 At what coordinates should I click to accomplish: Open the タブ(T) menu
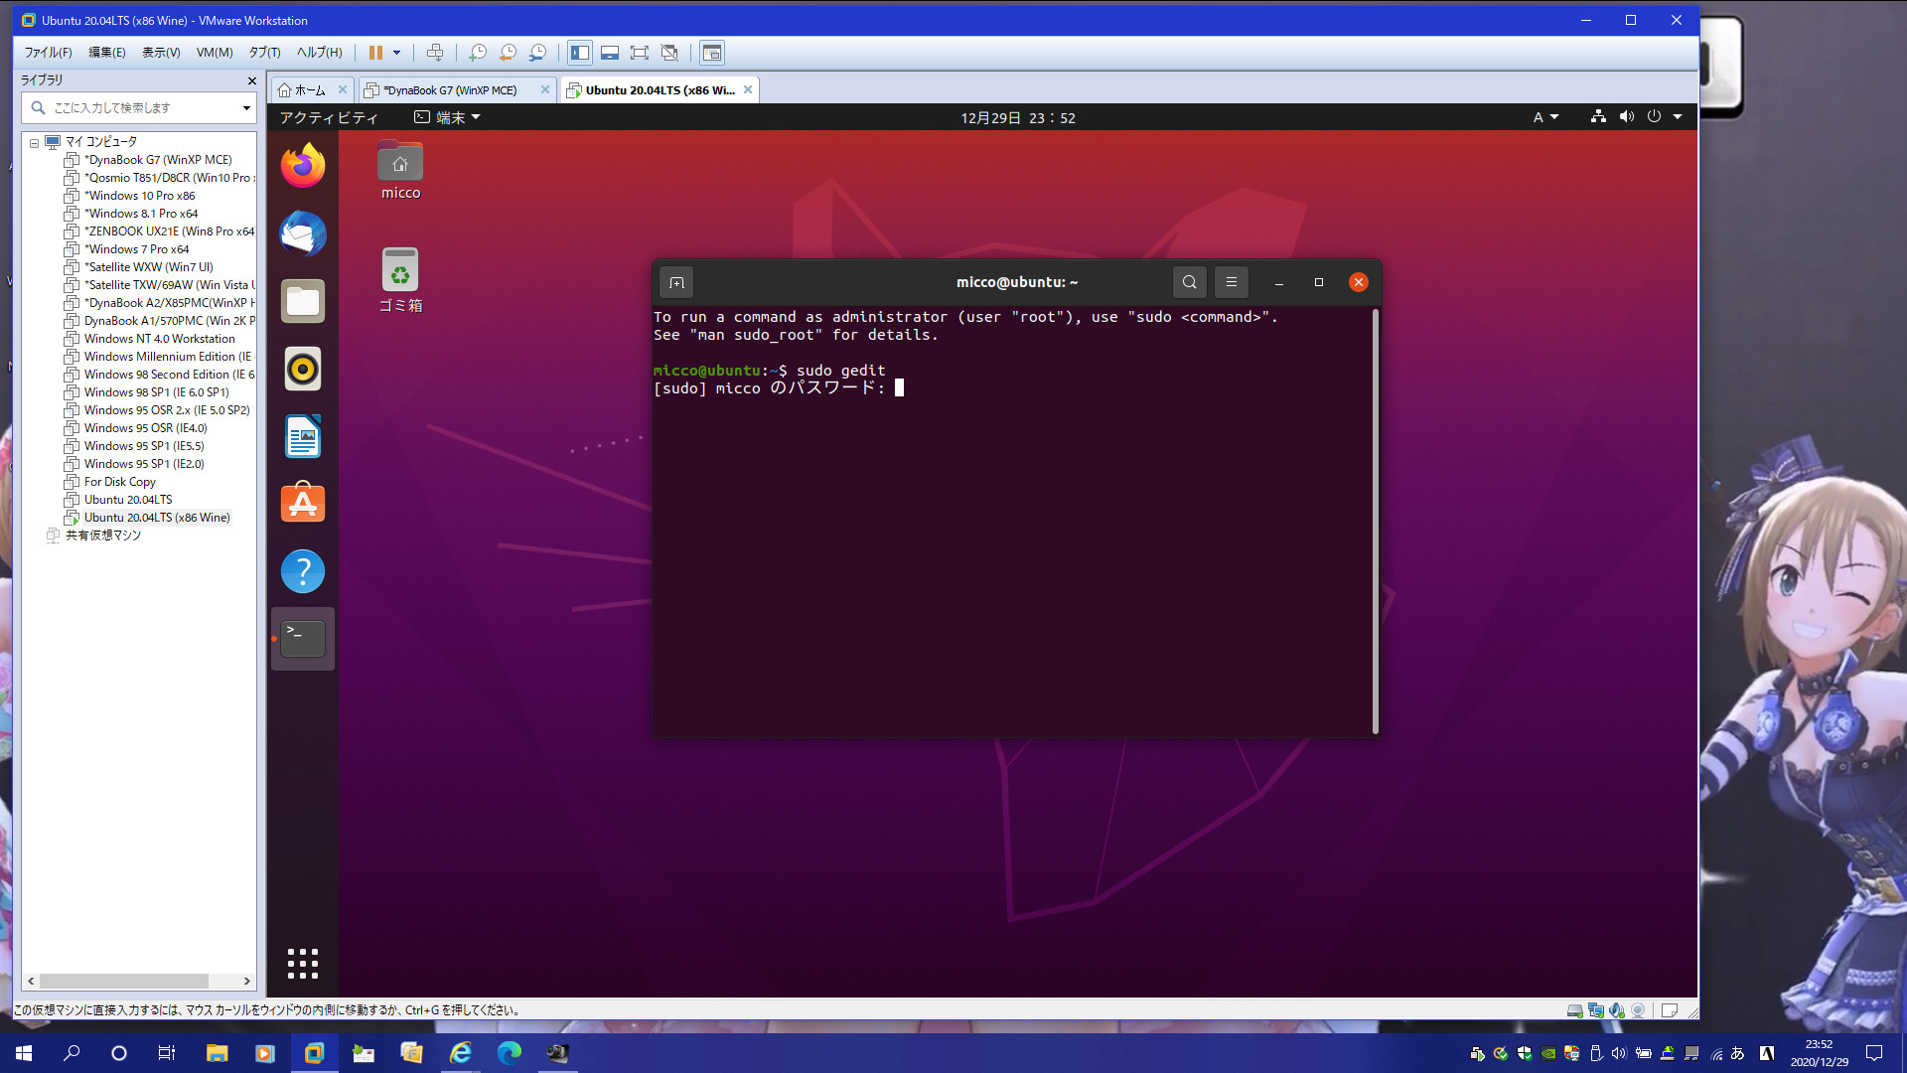[264, 53]
